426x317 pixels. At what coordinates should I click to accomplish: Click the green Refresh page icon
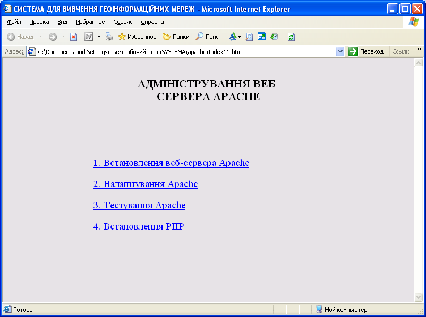tap(291, 37)
